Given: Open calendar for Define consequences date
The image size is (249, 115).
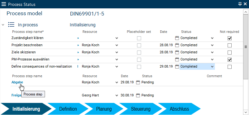Looking at the screenshot, I should (177, 66).
